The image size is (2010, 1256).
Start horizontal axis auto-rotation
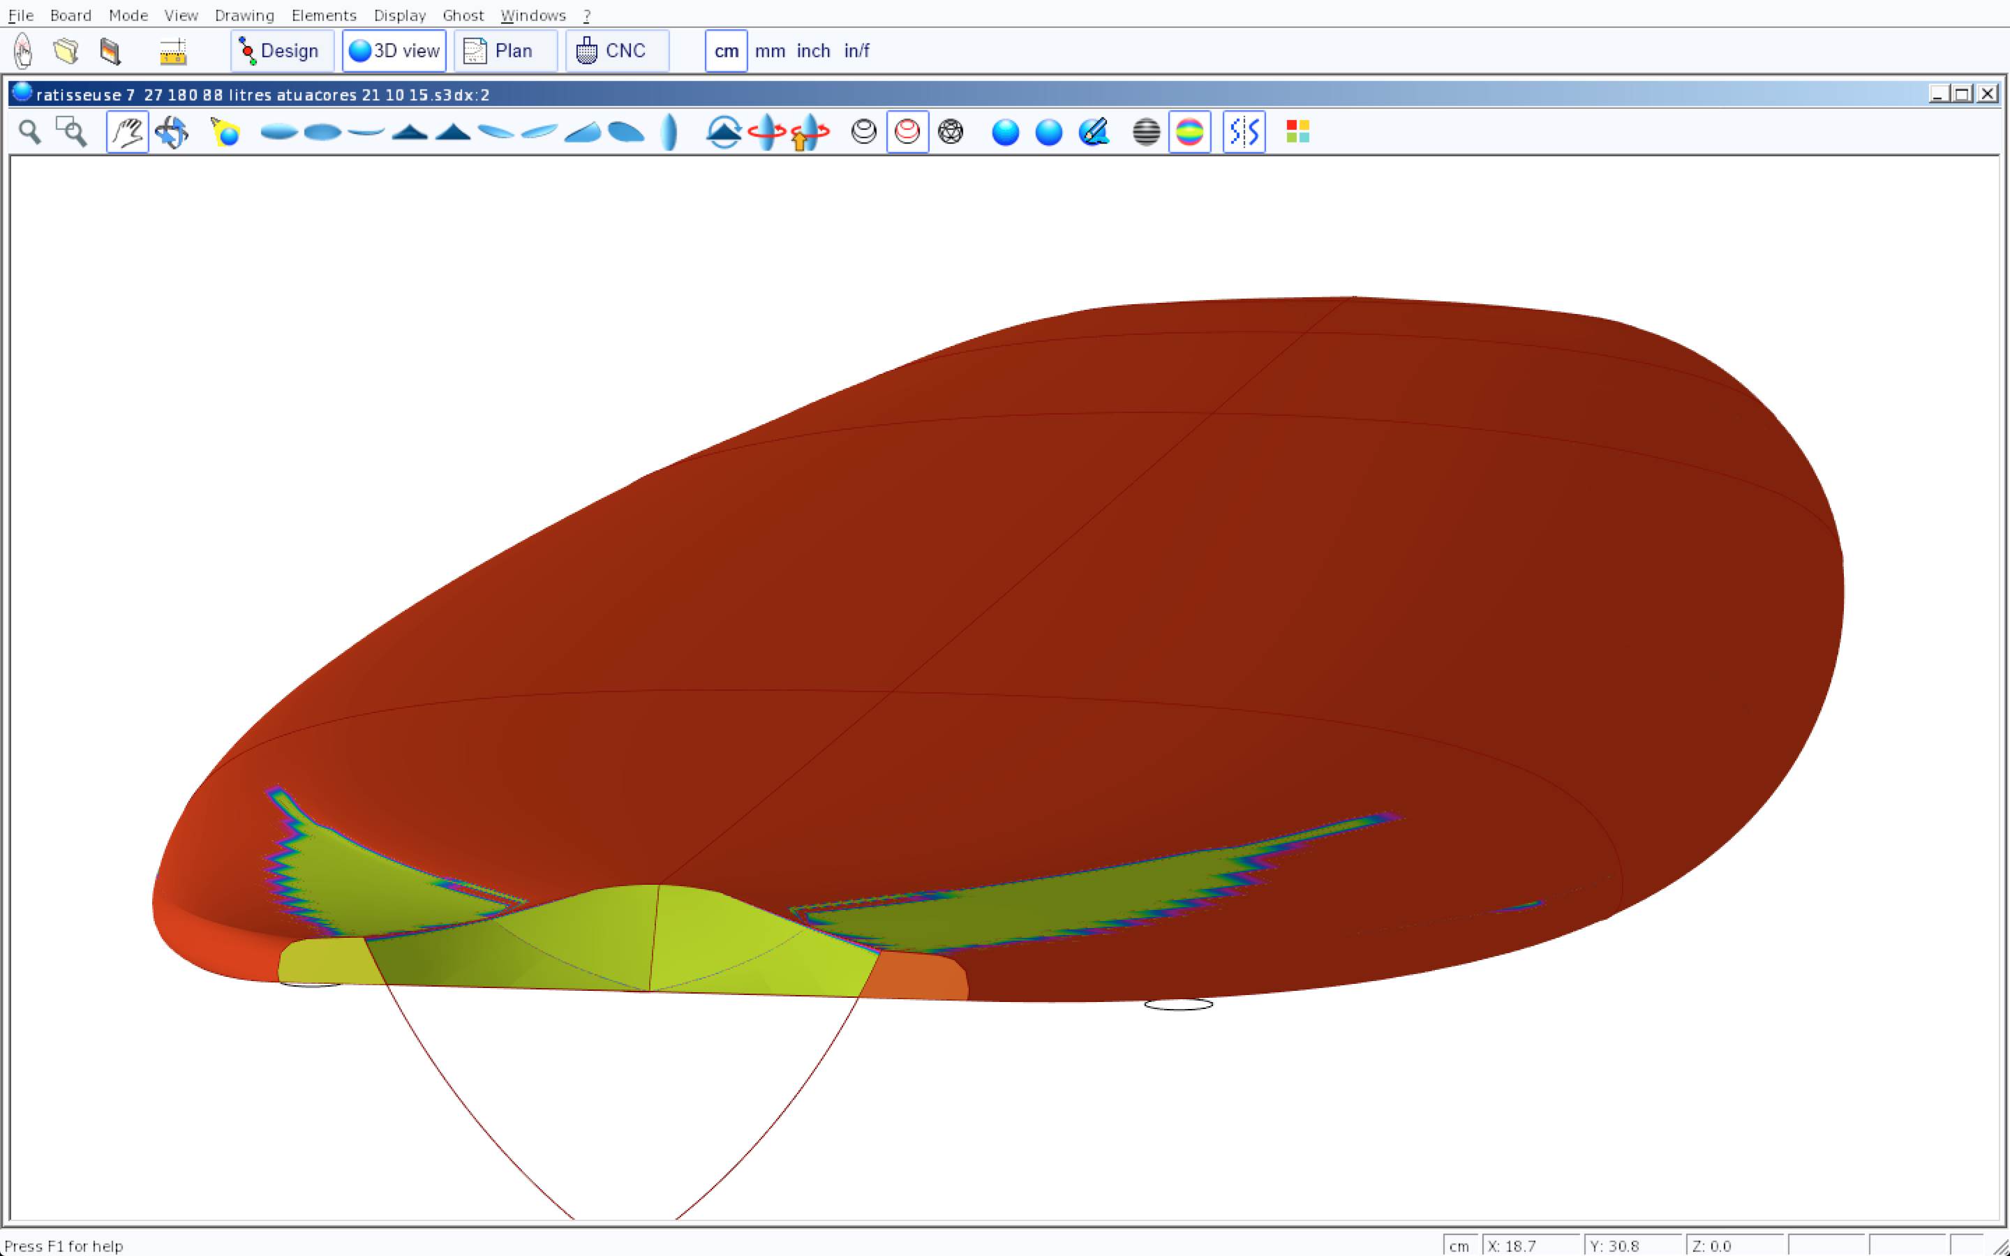tap(766, 132)
